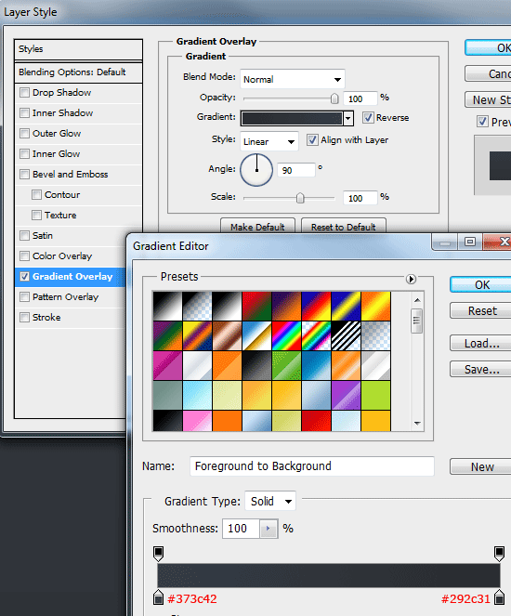
Task: Select the black-to-white gradient preset
Action: coord(168,306)
